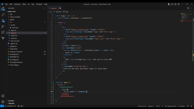The width and height of the screenshot is (194, 109).
Task: Toggle the secondary side bar layout icon
Action: click(175, 4)
